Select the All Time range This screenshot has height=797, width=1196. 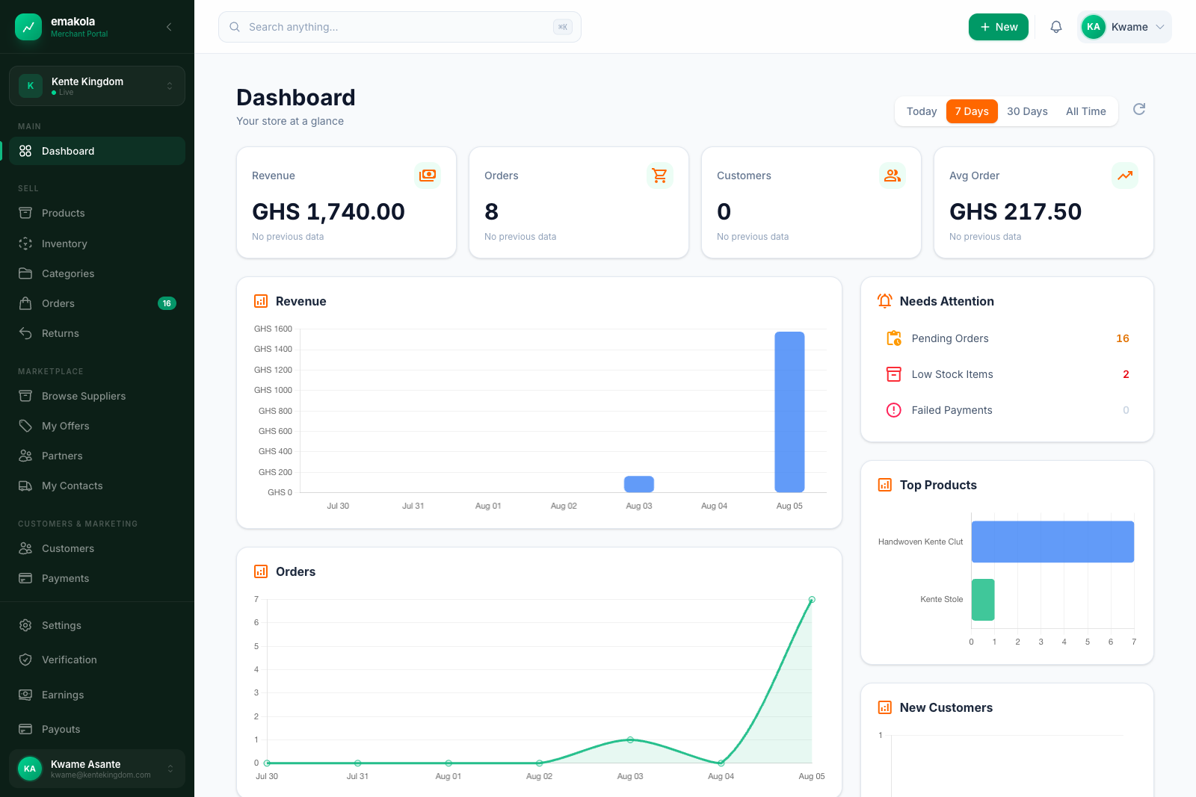(1086, 111)
